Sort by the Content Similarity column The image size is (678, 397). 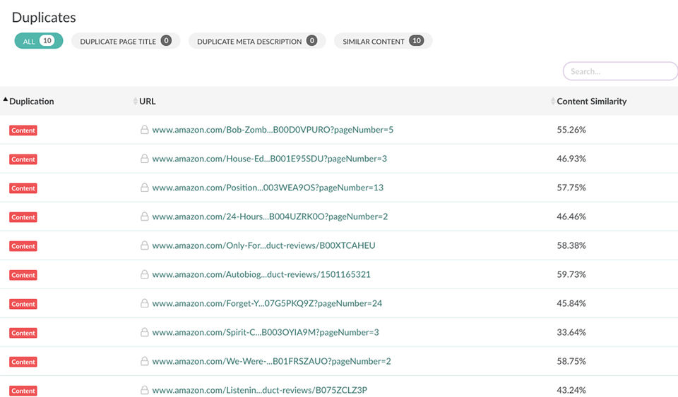click(x=591, y=102)
